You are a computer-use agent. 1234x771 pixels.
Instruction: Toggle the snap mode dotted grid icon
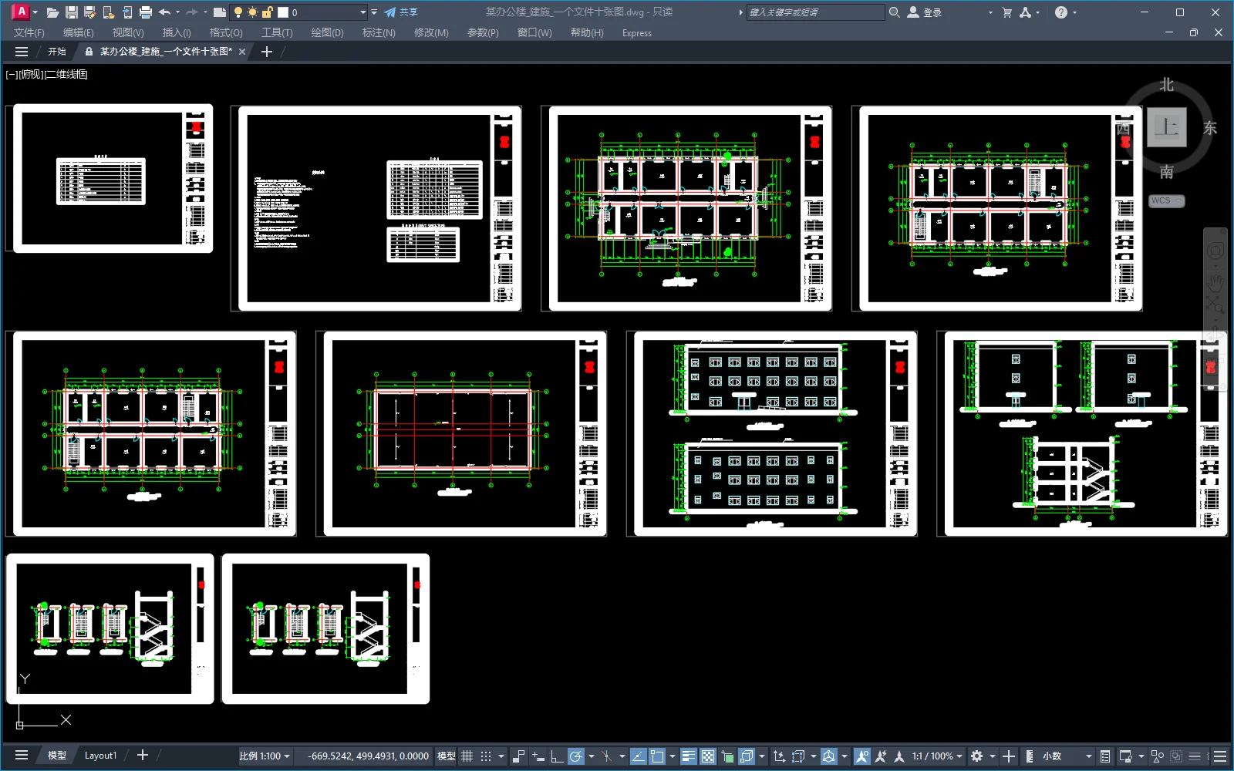coord(486,756)
